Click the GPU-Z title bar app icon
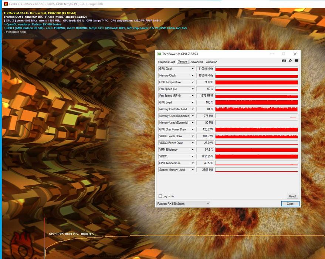This screenshot has width=325, height=259. (x=159, y=54)
